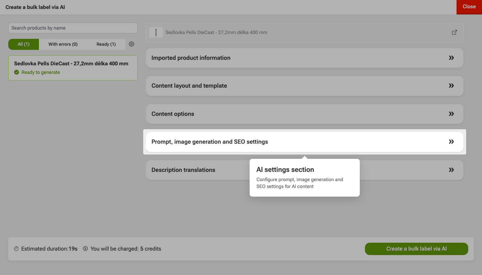
Task: Expand Prompt, image generation and SEO chevron
Action: coord(451,142)
